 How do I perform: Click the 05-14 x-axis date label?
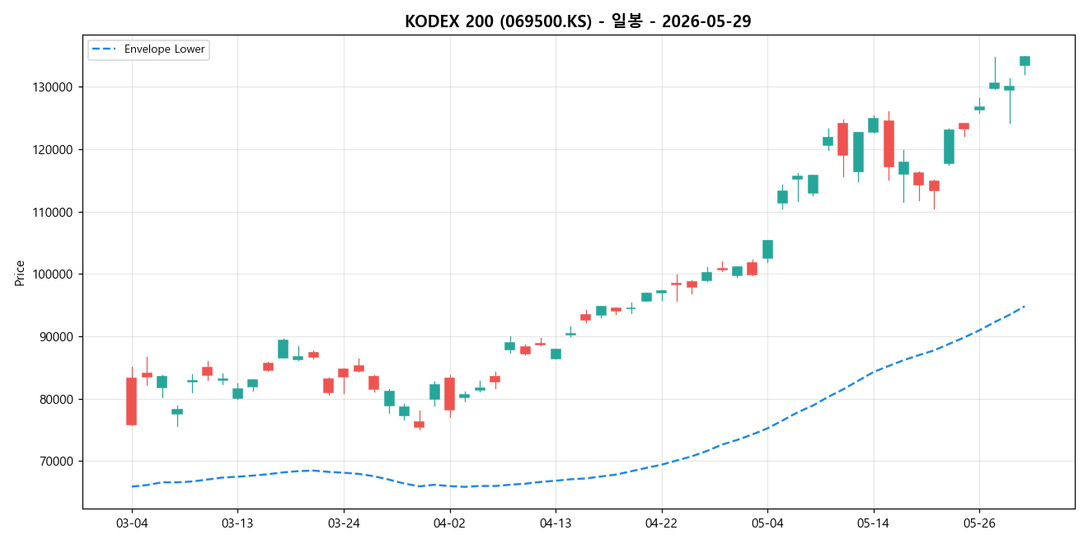point(873,523)
